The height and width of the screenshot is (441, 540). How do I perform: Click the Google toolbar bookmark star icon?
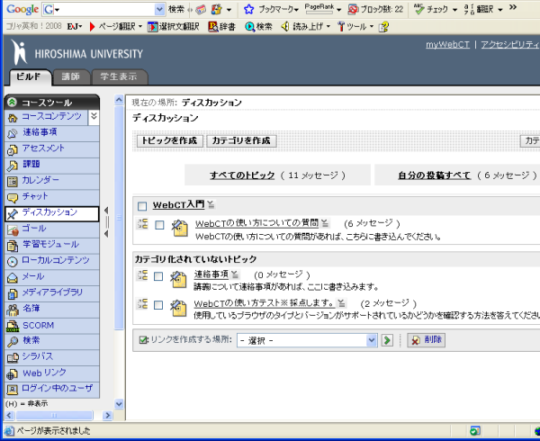tap(248, 9)
